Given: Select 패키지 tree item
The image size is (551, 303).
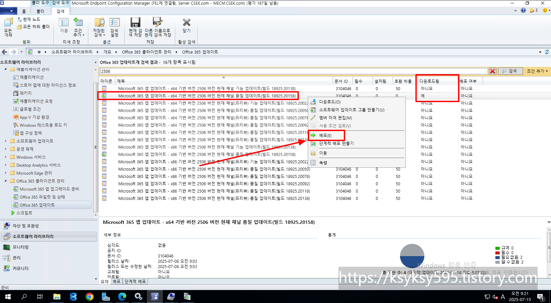Looking at the screenshot, I should coord(22,93).
